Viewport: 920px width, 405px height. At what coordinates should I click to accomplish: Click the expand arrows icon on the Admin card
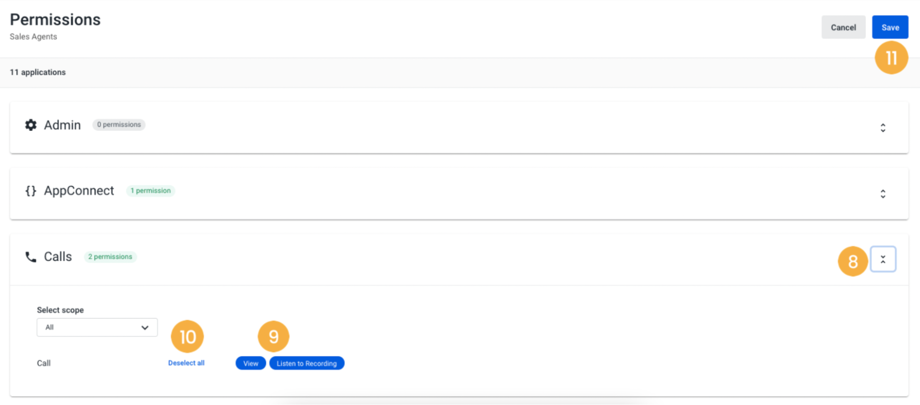[883, 127]
